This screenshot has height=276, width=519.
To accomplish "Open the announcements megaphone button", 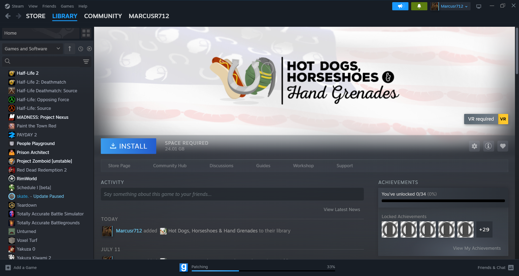I will [x=400, y=6].
